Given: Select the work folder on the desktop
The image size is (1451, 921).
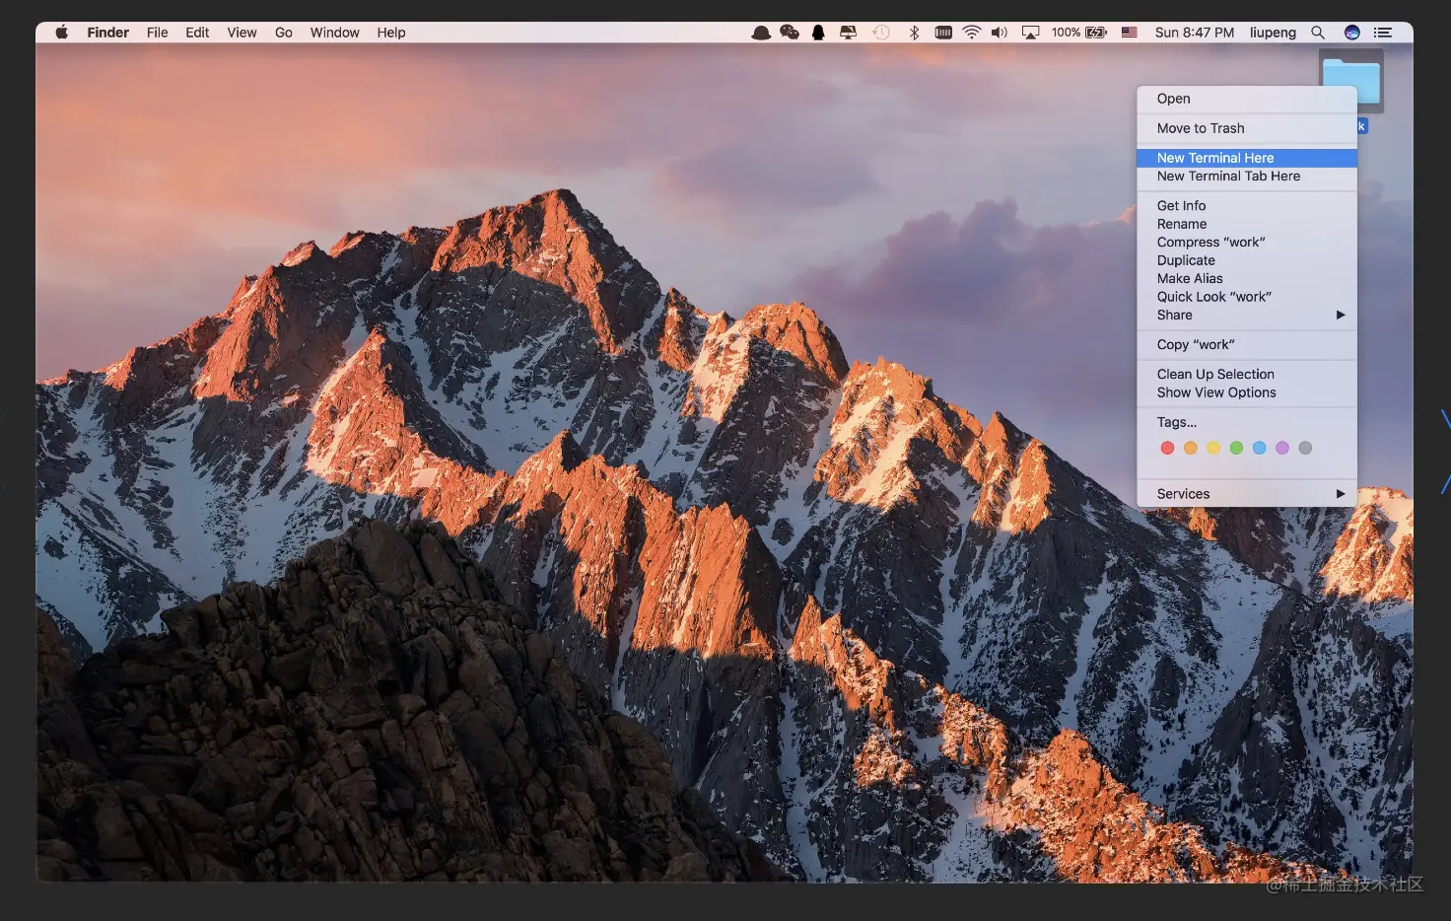Looking at the screenshot, I should tap(1350, 82).
